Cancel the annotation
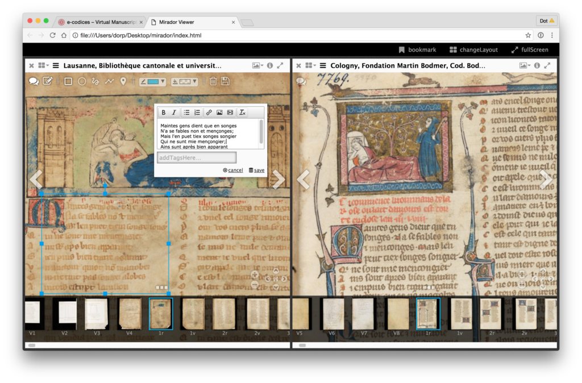 tap(232, 170)
